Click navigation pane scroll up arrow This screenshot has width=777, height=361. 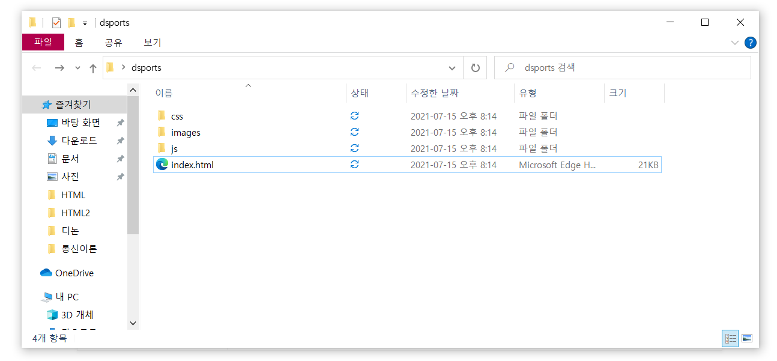133,89
